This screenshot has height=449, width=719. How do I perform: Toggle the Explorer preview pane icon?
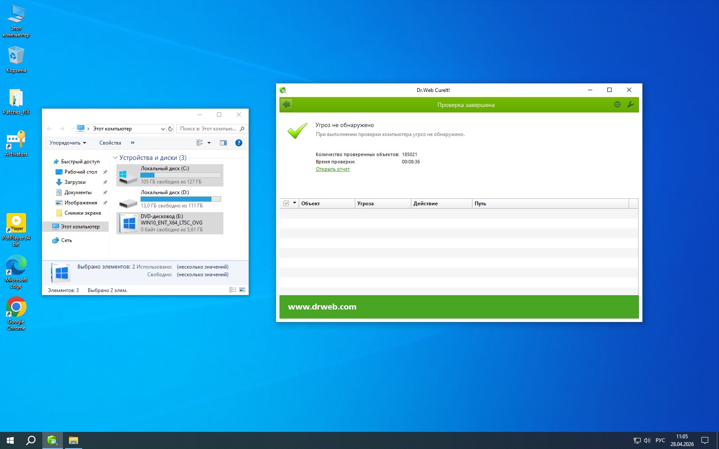[223, 143]
